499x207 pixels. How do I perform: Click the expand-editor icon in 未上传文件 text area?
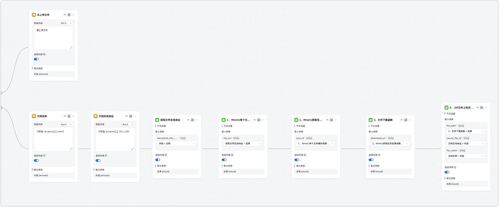[71, 47]
